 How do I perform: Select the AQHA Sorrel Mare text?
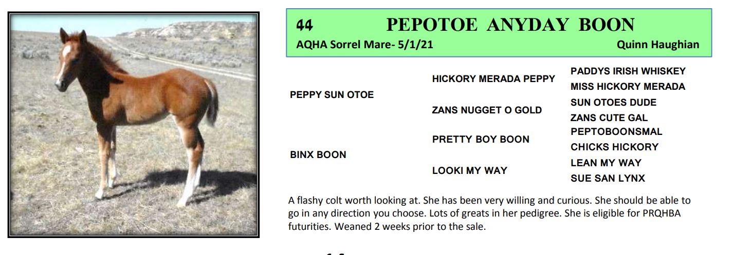point(364,45)
